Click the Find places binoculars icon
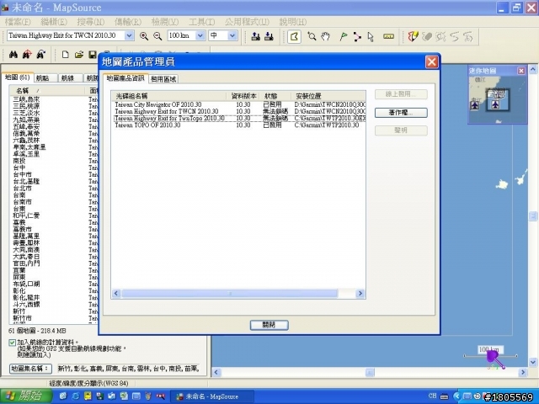The image size is (539, 404). tap(13, 55)
